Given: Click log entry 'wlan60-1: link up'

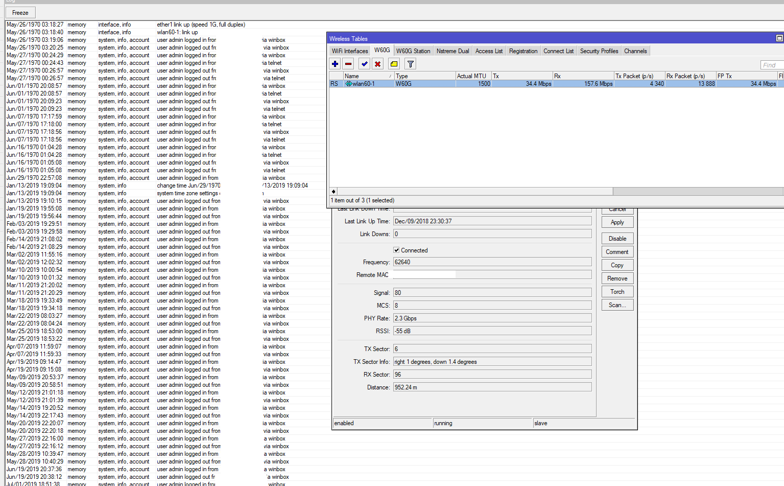Looking at the screenshot, I should (x=178, y=32).
